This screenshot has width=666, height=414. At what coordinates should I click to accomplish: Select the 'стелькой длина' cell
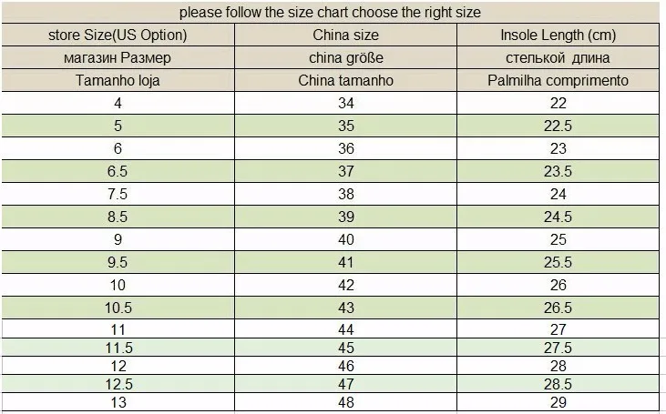point(558,57)
